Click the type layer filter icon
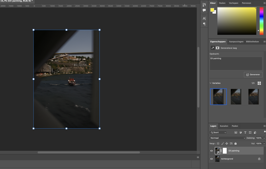Image resolution: width=266 pixels, height=169 pixels. [245, 133]
